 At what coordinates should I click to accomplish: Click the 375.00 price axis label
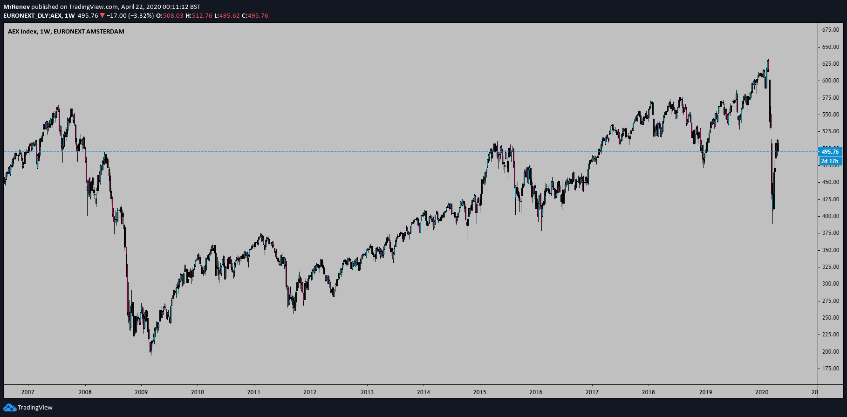pos(831,233)
